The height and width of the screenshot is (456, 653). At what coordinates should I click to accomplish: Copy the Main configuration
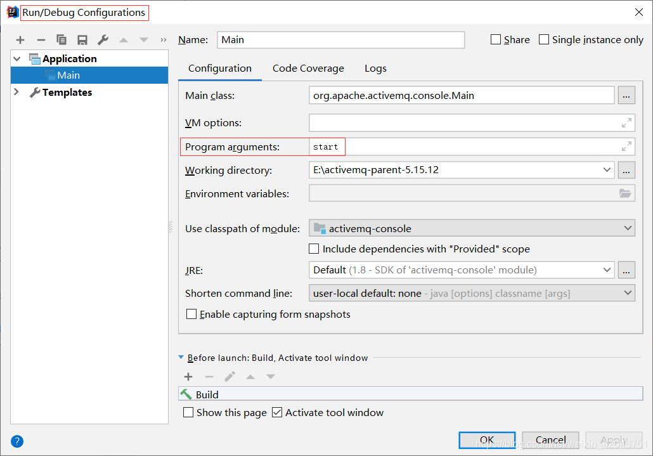[61, 39]
